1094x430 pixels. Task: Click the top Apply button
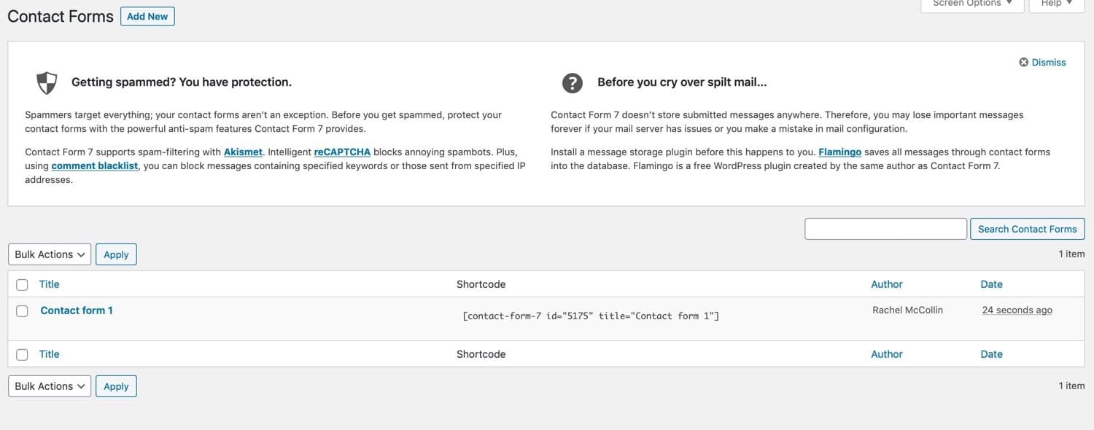116,254
